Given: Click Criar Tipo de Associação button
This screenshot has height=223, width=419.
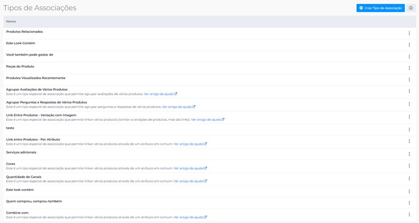Looking at the screenshot, I should click(x=381, y=8).
